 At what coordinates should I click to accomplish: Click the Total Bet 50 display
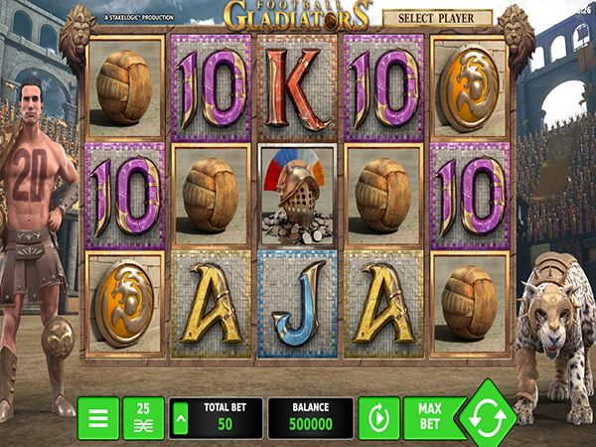(216, 418)
